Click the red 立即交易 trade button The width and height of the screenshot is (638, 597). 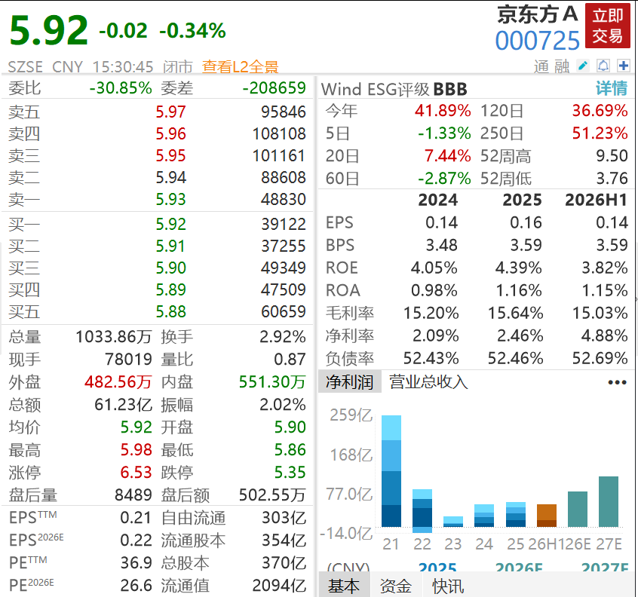(x=608, y=26)
